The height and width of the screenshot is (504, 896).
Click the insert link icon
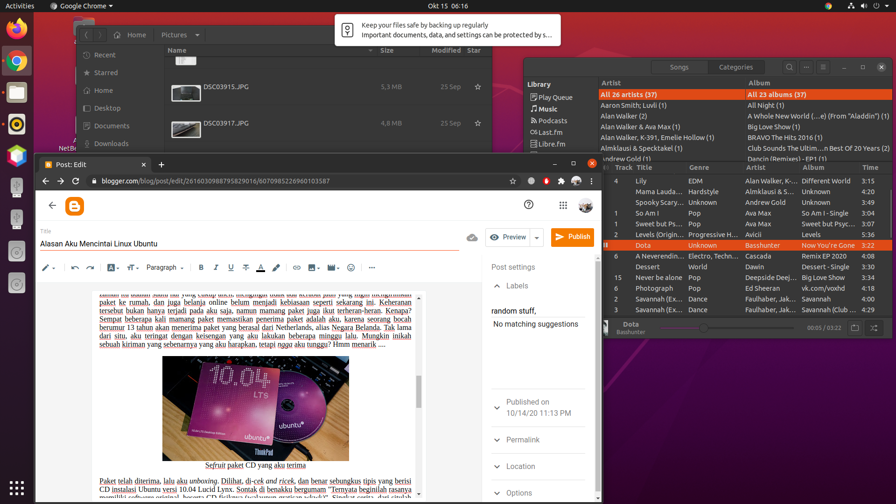(296, 267)
